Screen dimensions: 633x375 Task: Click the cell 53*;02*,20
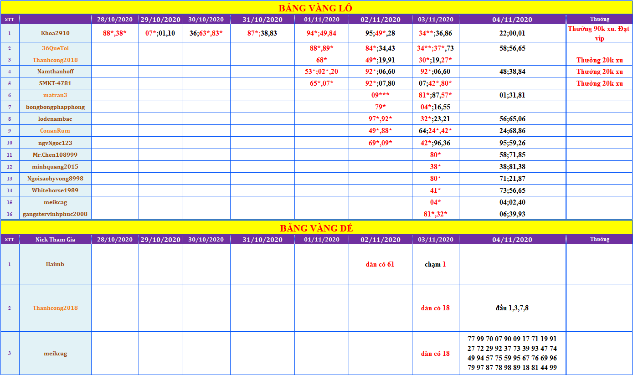pyautogui.click(x=322, y=72)
